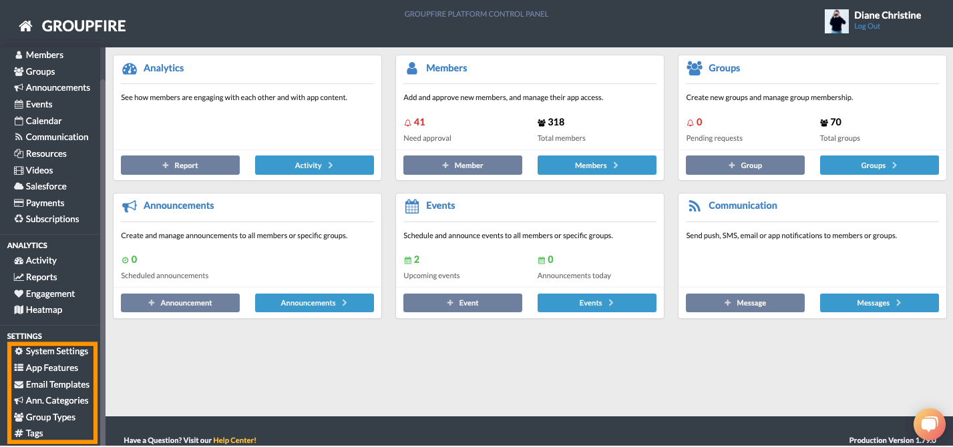Image resolution: width=953 pixels, height=447 pixels.
Task: Click the clock icon for Scheduled announcements
Action: [x=125, y=260]
